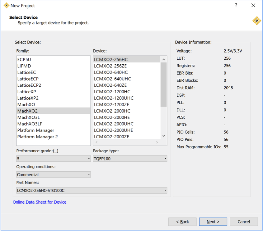This screenshot has width=263, height=231.
Task: Select LatticeECP2 family
Action: tap(53, 85)
